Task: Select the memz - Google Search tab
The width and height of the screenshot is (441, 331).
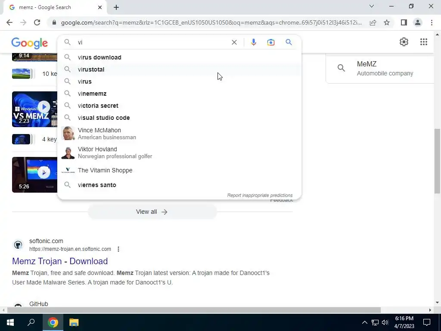Action: [55, 7]
